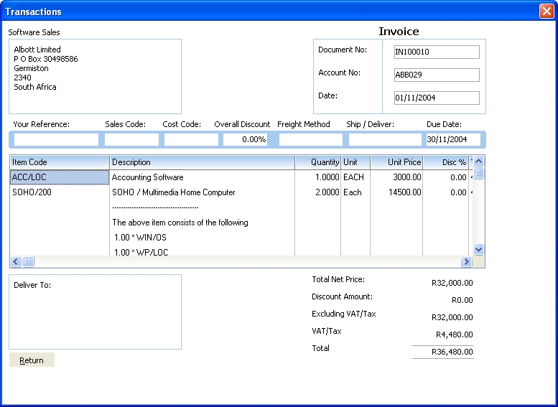Click the VAT/Tax value R4,480.00
The height and width of the screenshot is (407, 558).
pyautogui.click(x=454, y=335)
